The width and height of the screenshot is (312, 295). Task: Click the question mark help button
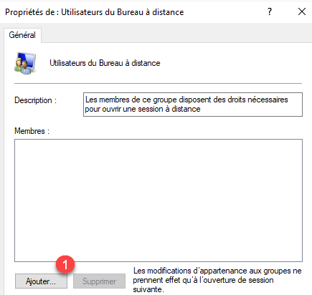(270, 11)
